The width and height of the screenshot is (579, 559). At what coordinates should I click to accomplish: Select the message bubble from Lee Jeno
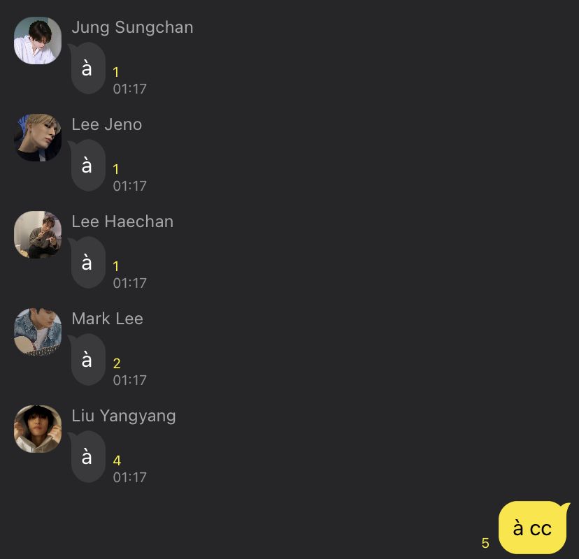[87, 166]
